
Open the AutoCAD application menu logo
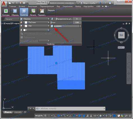pos(4,4)
